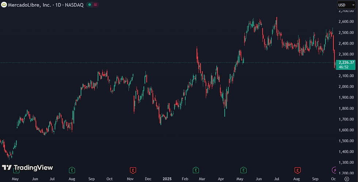Image resolution: width=358 pixels, height=182 pixels.
Task: Click the 2,400.00 price axis label
Action: click(x=346, y=43)
